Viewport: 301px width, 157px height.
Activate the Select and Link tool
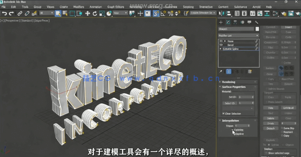[20, 13]
